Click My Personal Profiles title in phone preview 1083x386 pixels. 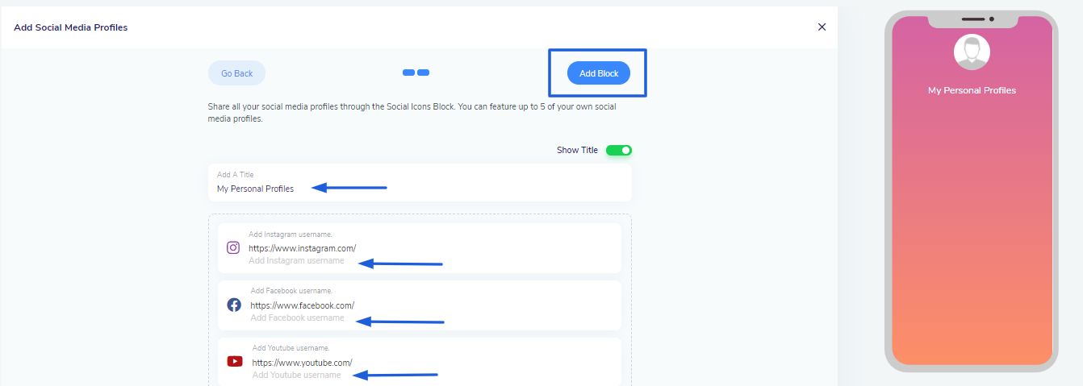pos(972,90)
